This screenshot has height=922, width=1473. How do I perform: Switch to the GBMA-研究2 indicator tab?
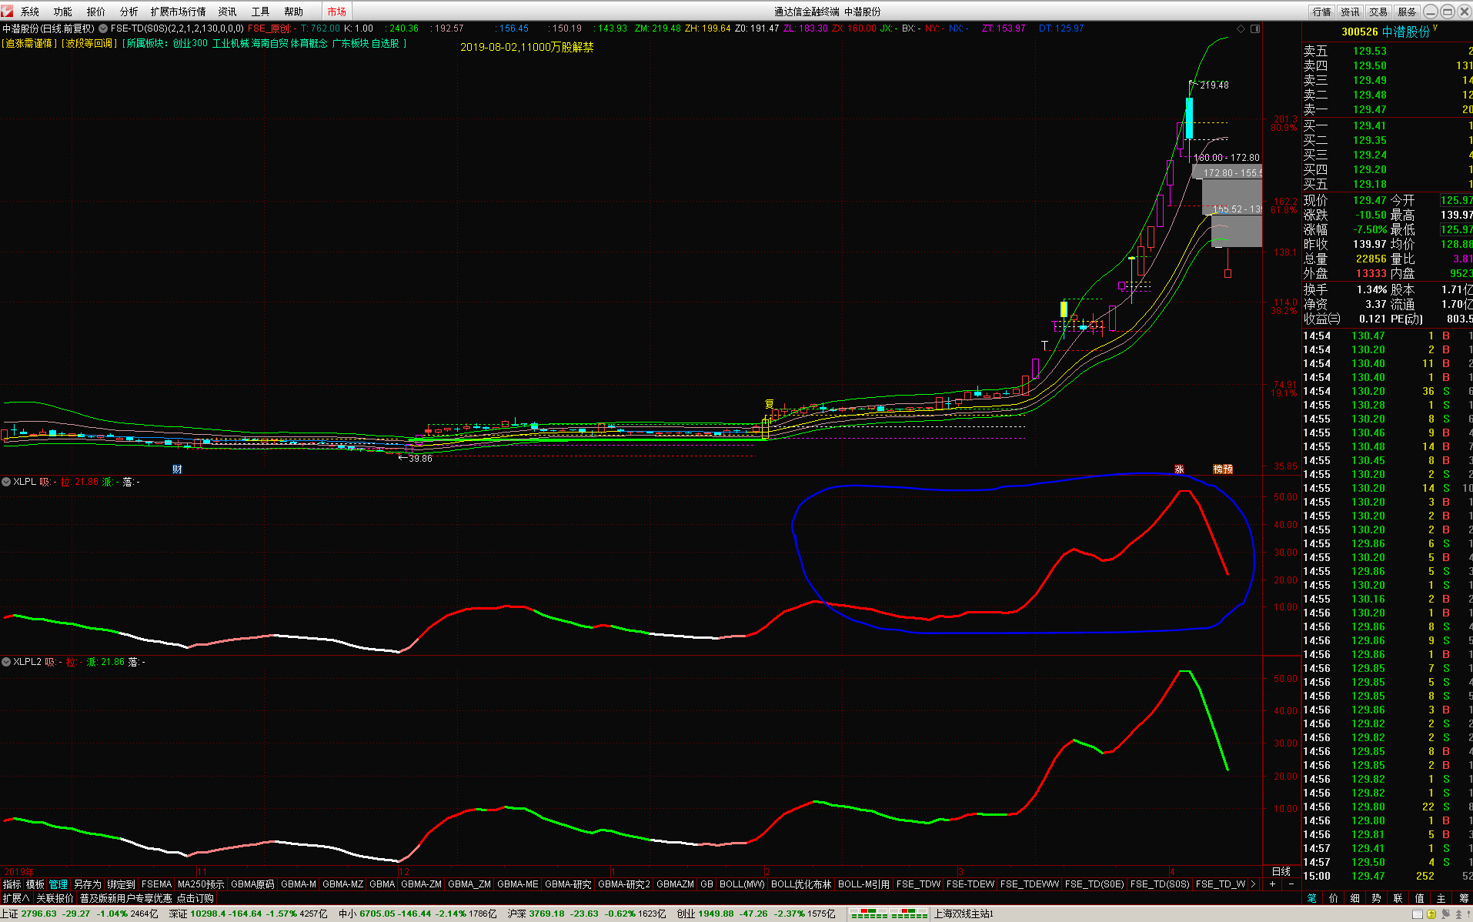click(624, 884)
